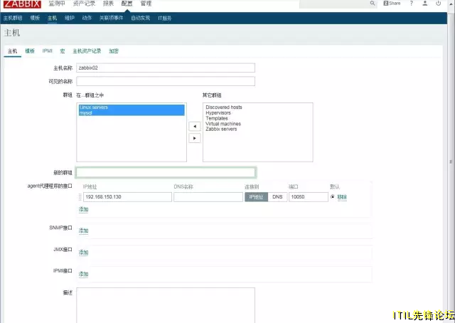Click the description text area
The width and height of the screenshot is (455, 323).
tap(166, 305)
